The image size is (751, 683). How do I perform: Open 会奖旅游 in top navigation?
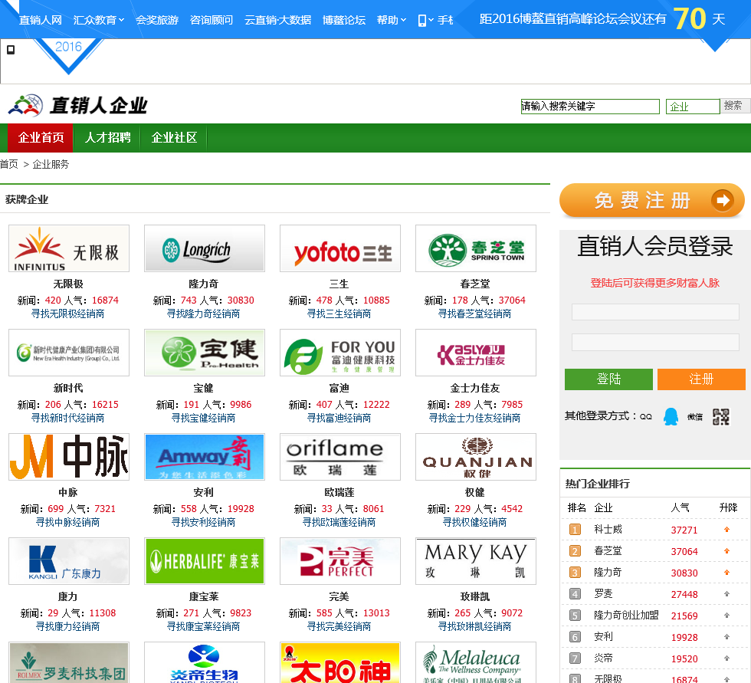[157, 20]
